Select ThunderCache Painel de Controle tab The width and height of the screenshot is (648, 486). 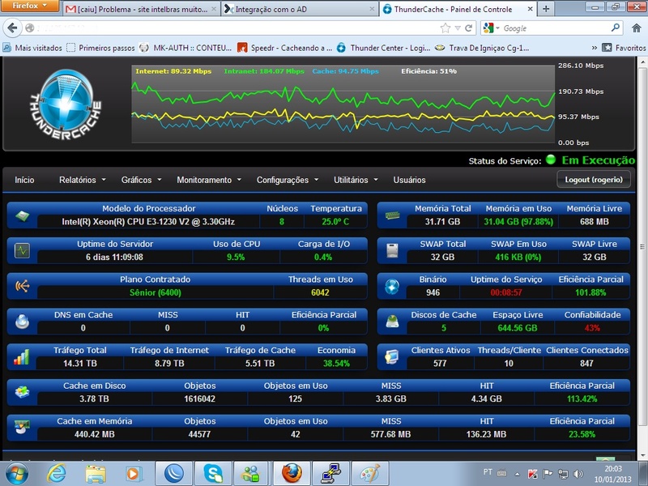pyautogui.click(x=458, y=9)
